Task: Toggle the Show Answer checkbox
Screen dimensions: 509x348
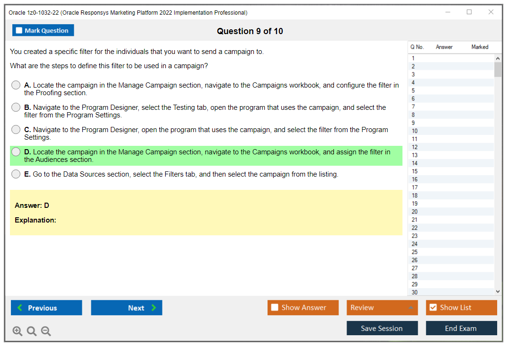Action: [x=275, y=307]
